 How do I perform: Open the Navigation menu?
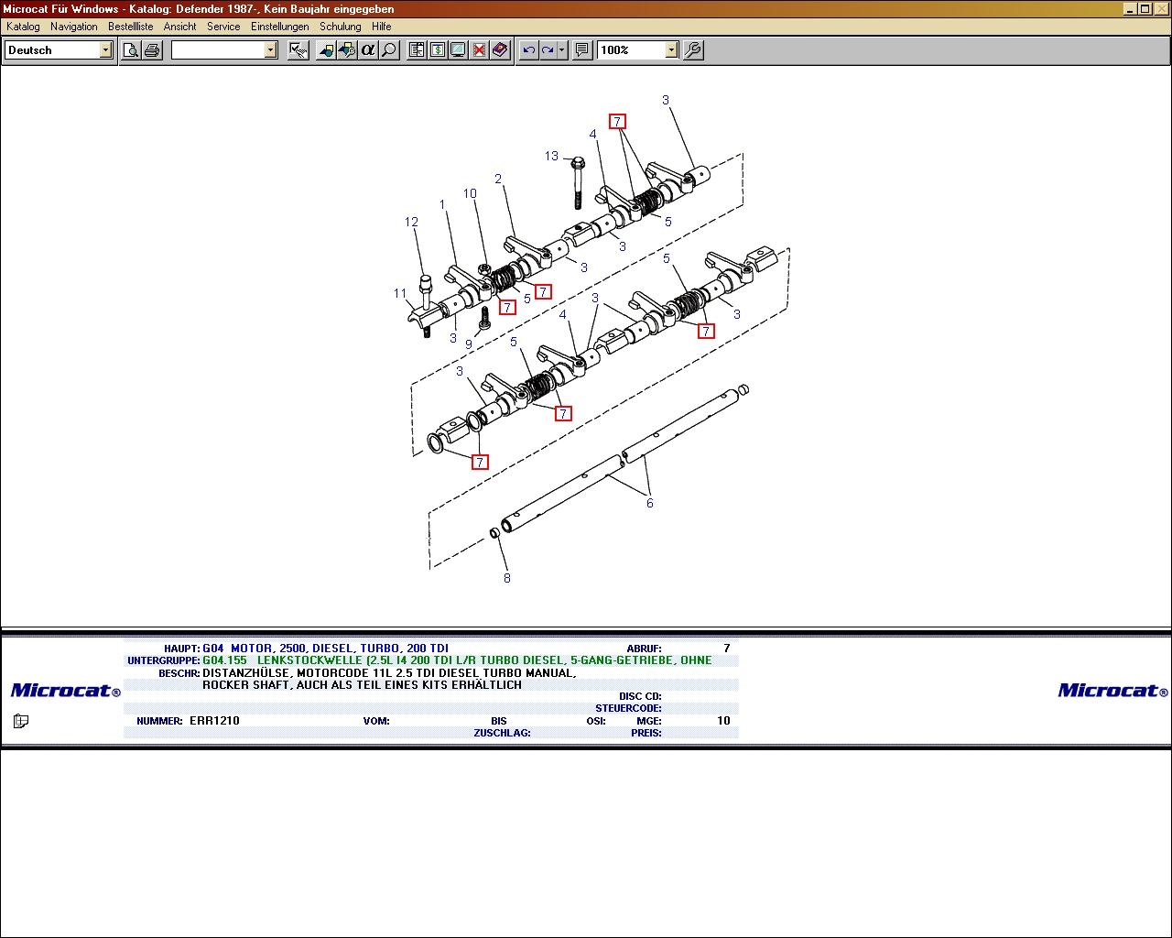point(74,27)
